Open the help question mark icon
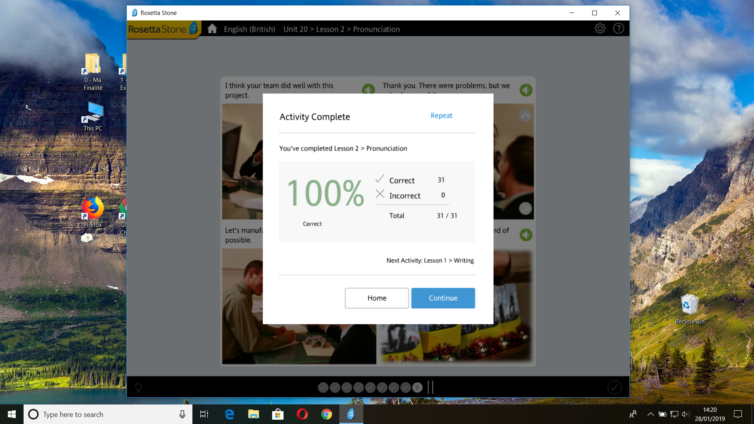Screen dimensions: 754x424 619,28
